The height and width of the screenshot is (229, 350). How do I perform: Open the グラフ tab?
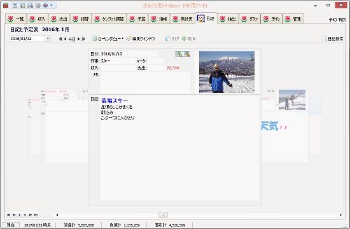[249, 19]
